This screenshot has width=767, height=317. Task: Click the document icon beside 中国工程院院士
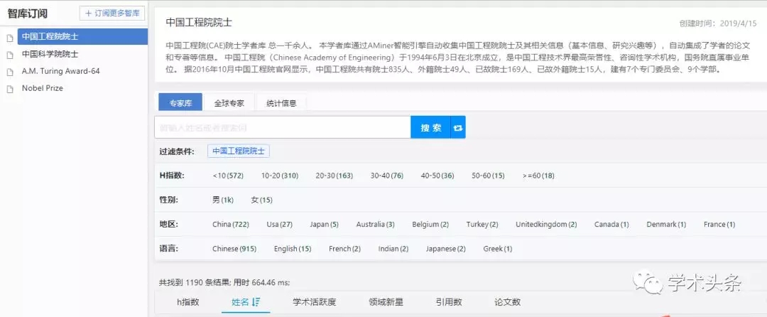[10, 38]
